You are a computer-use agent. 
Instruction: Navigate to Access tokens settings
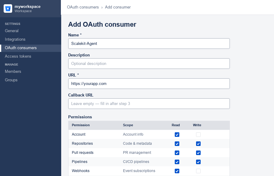[x=18, y=56]
